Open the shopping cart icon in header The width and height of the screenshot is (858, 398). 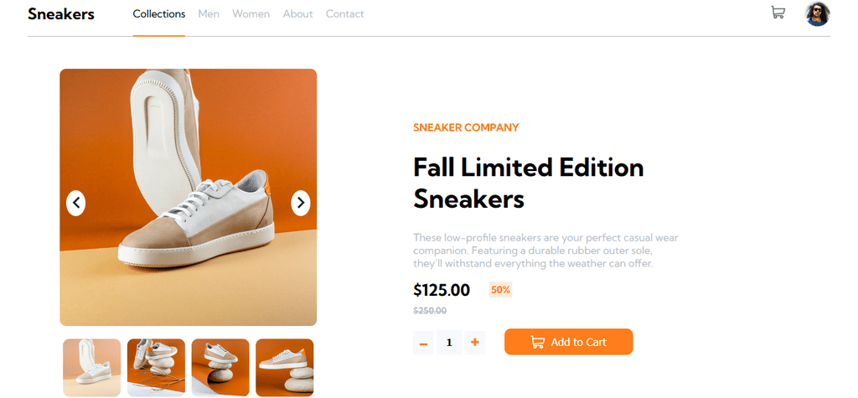click(x=778, y=13)
